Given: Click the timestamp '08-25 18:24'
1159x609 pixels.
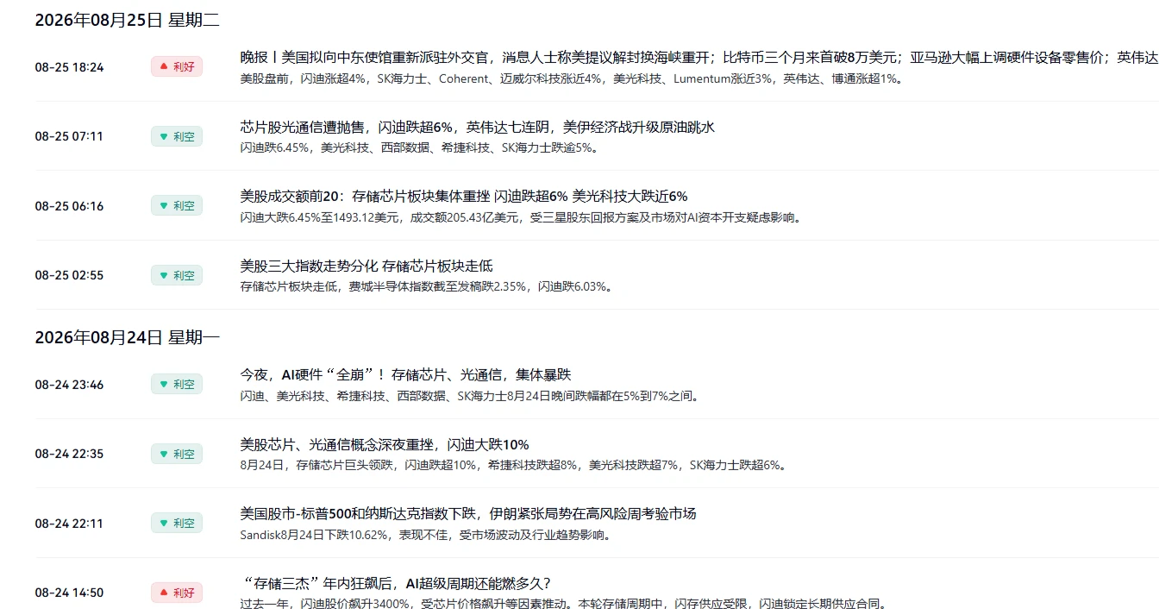Looking at the screenshot, I should [x=69, y=66].
